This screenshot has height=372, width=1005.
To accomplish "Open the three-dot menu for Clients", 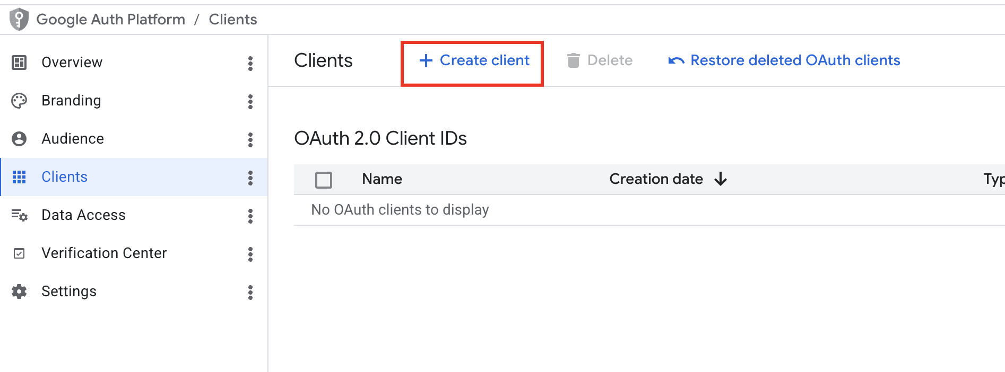I will 250,178.
